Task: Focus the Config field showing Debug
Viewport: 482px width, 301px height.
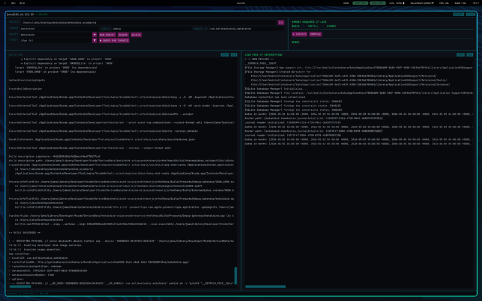Action: [x=152, y=28]
